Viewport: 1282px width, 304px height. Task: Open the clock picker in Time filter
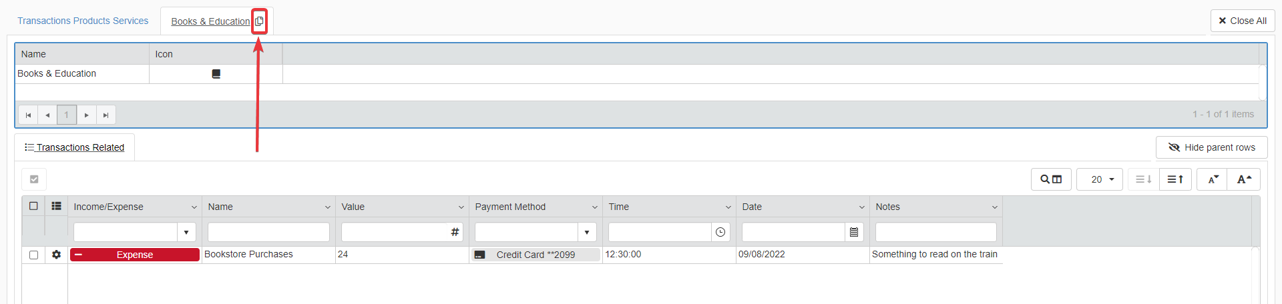[720, 232]
